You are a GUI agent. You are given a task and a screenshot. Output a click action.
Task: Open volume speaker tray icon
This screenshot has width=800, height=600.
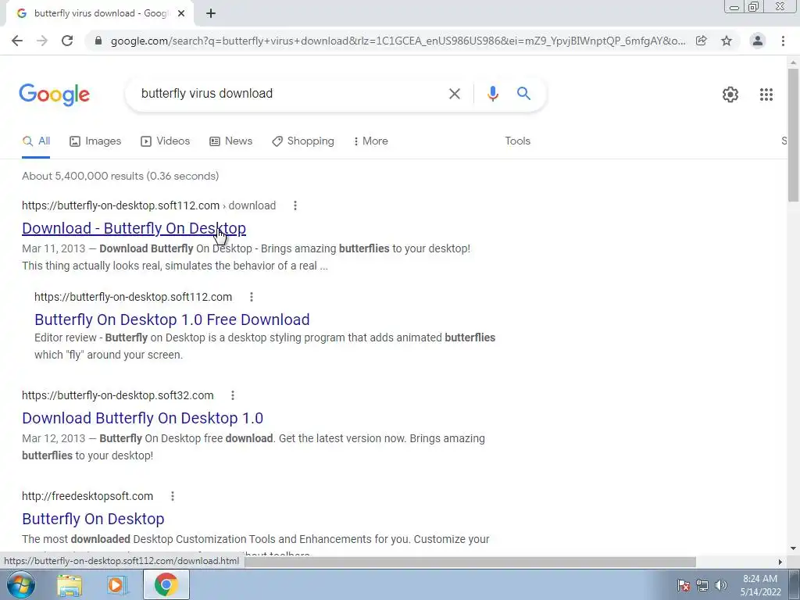click(720, 585)
